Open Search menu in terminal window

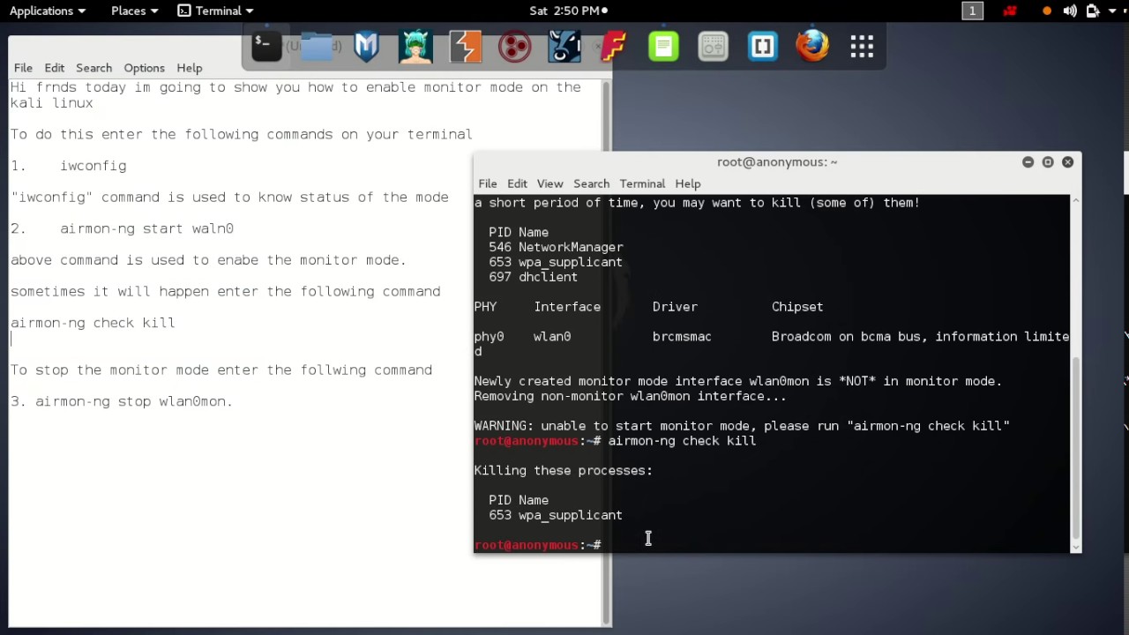pos(591,183)
